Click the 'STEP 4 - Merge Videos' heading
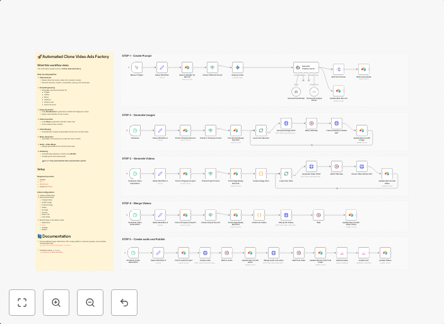The width and height of the screenshot is (444, 324). tap(136, 203)
